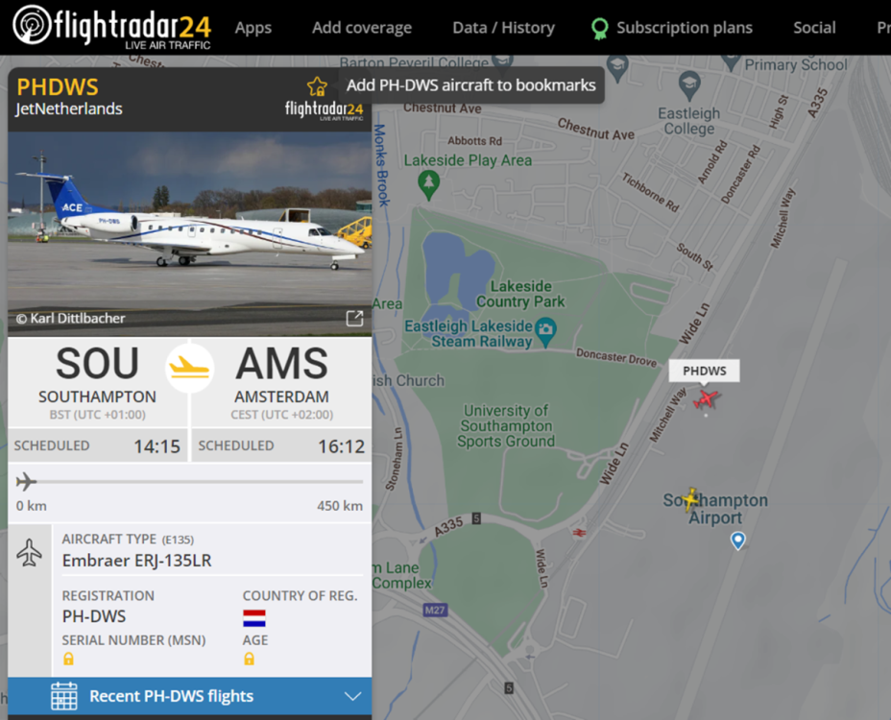The height and width of the screenshot is (720, 891).
Task: Click the PH-DWS aircraft photo thumbnail
Action: point(190,234)
